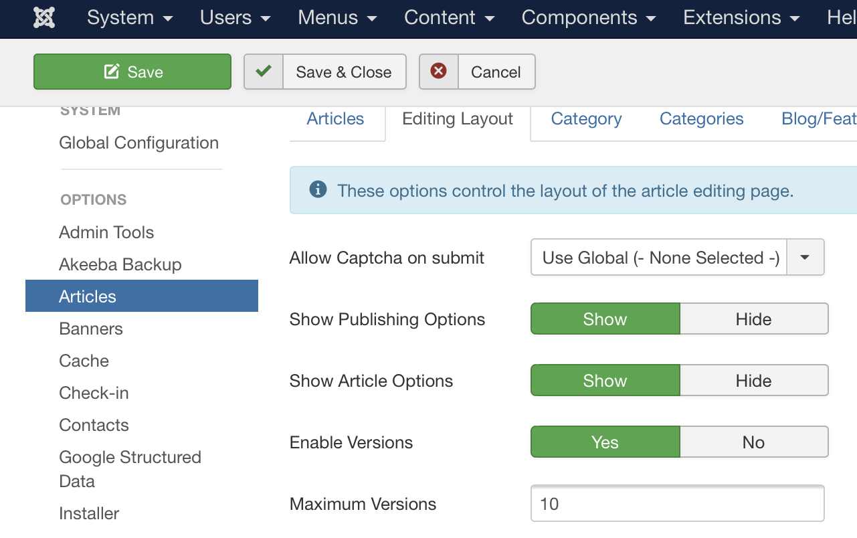
Task: Click the Save & Close button
Action: (x=343, y=71)
